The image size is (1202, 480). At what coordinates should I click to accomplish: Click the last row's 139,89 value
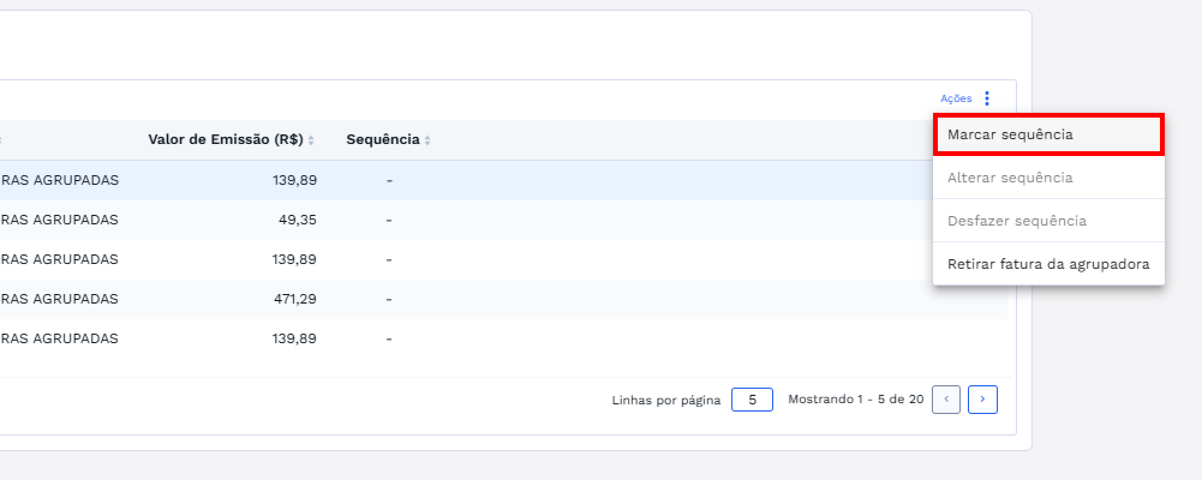point(294,338)
